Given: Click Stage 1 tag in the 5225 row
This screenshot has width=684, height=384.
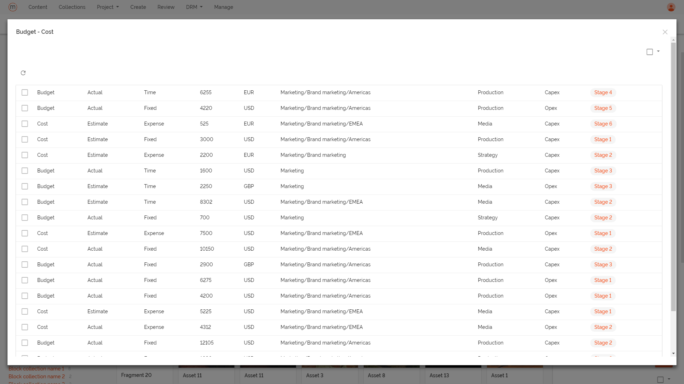Looking at the screenshot, I should [603, 311].
